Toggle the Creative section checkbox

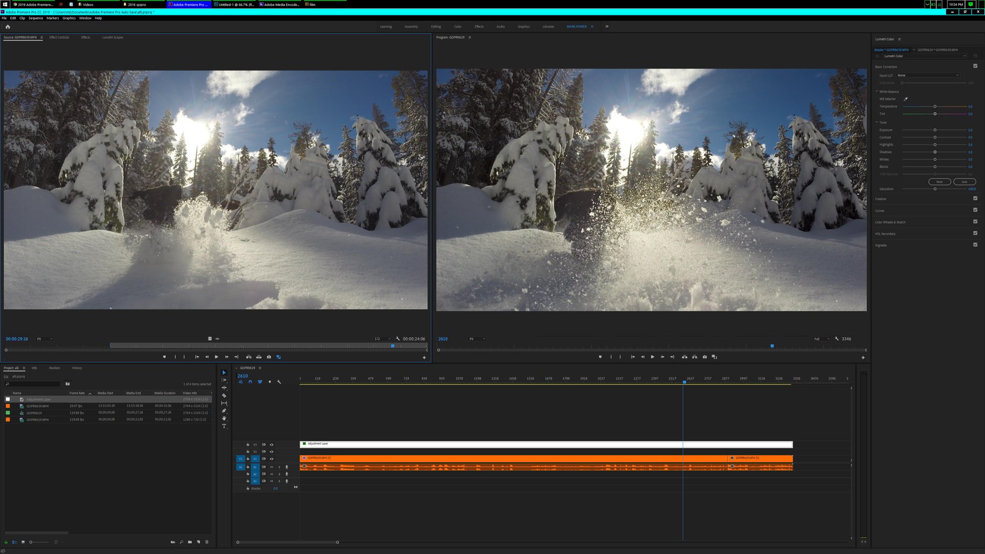[x=975, y=199]
